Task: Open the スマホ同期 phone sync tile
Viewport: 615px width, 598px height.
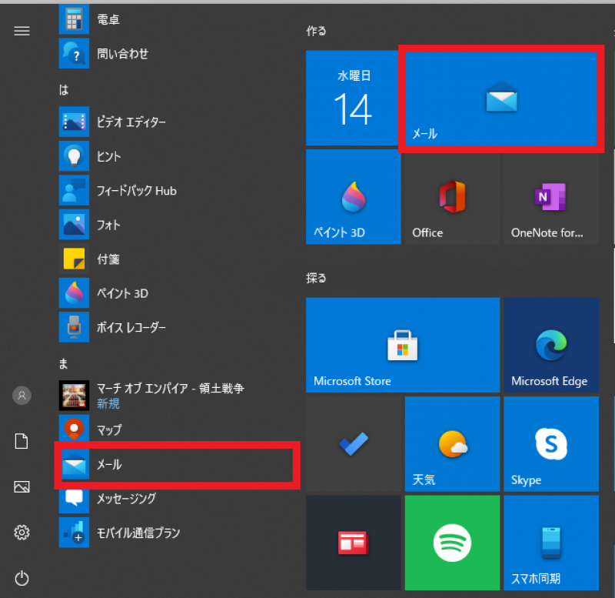Action: [x=550, y=542]
